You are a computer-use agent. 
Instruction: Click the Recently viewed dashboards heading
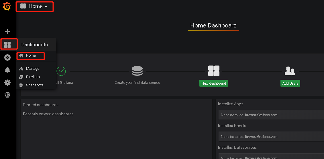point(48,114)
